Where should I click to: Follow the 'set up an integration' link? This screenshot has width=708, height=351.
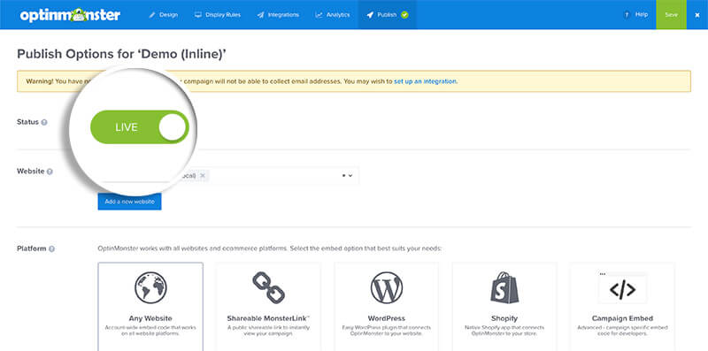click(x=425, y=81)
